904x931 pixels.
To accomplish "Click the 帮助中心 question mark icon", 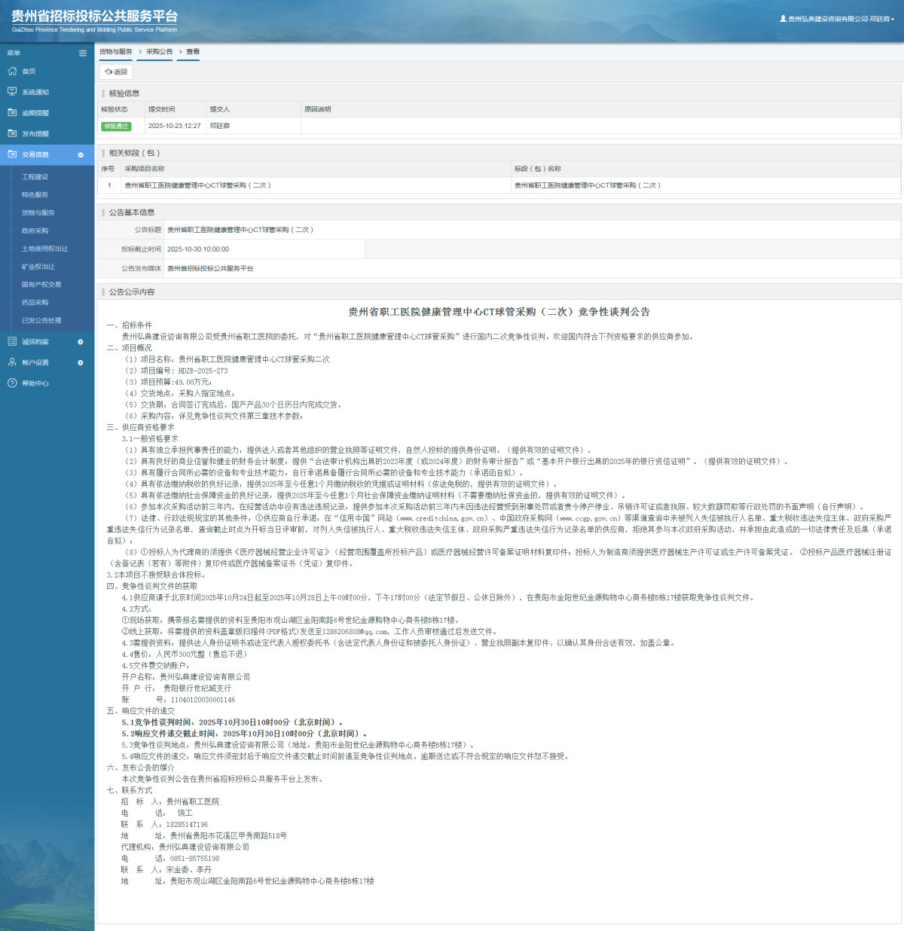I will coord(12,383).
